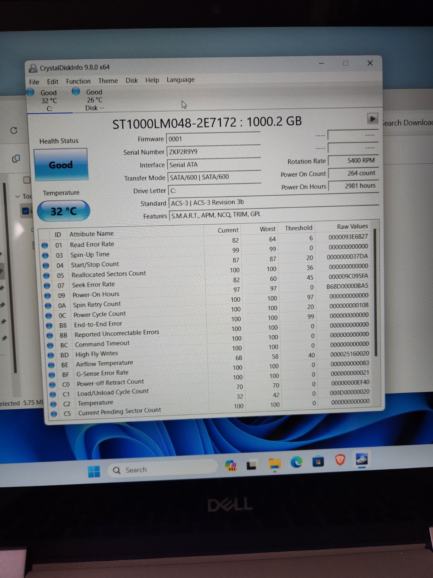Open the Disk menu

(x=132, y=81)
